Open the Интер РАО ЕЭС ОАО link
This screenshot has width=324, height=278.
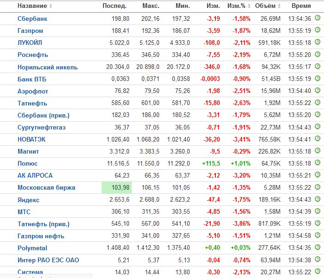49,260
